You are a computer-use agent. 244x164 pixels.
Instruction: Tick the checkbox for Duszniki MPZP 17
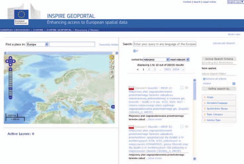coord(182,88)
